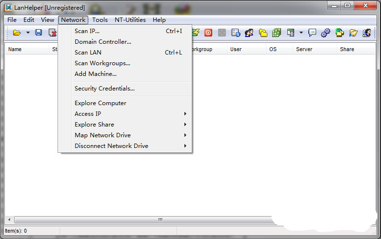The height and width of the screenshot is (239, 381).
Task: Click the LanHelper title bar app icon
Action: point(8,8)
